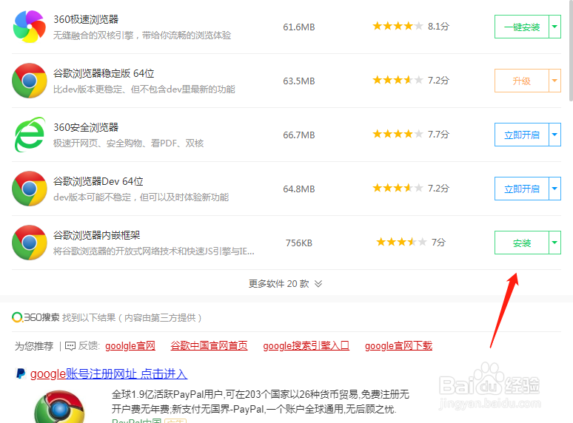Open dropdown arrow next to 安装
Image resolution: width=573 pixels, height=423 pixels.
pyautogui.click(x=554, y=243)
